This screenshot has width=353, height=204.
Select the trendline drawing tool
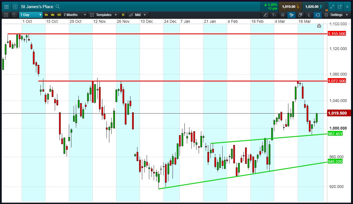[265, 15]
